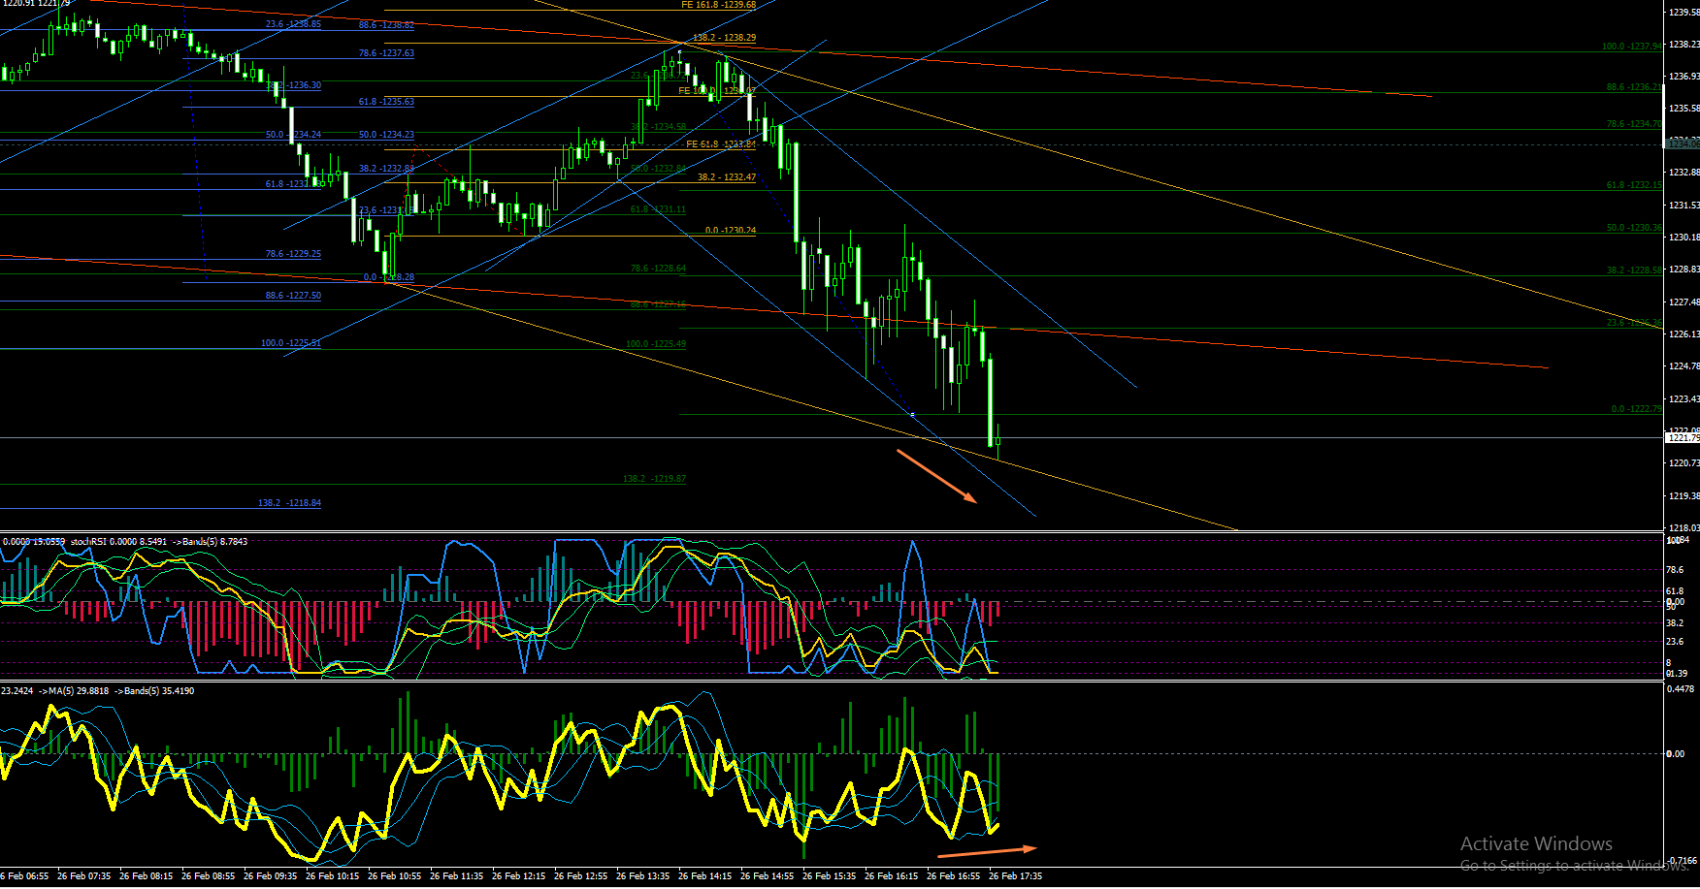Select the Fibonacci label "78.6 -1237.63"

tap(386, 53)
